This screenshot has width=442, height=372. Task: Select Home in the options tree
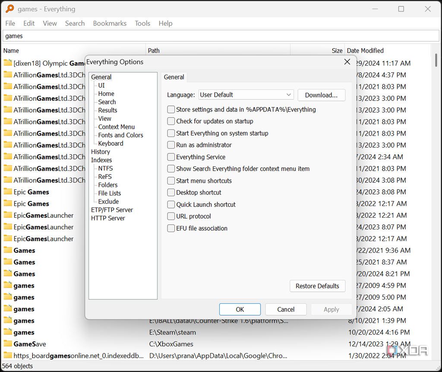106,94
